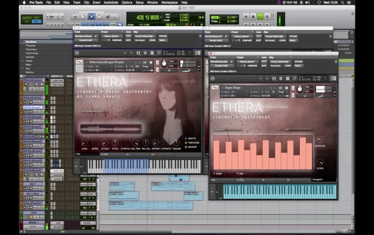Open gear options in Ethera SoundScapes Phrases Kontakt
This screenshot has width=374, height=235.
pos(145,53)
